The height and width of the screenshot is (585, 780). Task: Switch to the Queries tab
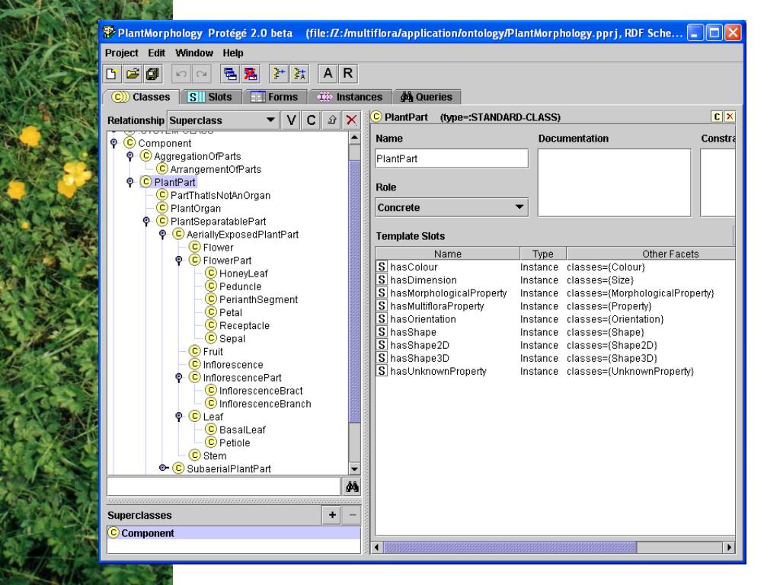(427, 97)
